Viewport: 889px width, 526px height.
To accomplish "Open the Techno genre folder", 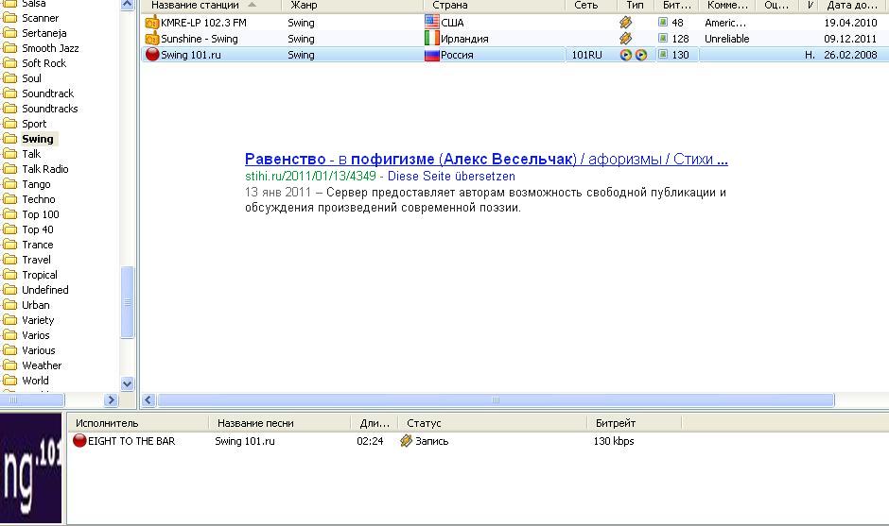I will [38, 199].
